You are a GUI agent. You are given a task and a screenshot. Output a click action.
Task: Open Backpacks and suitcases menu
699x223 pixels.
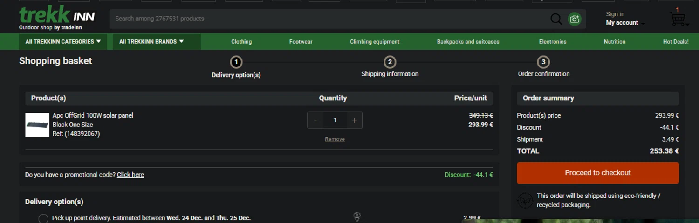tap(468, 42)
